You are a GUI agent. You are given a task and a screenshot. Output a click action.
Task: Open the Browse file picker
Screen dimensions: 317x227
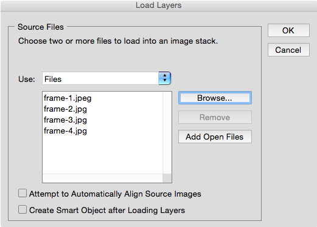click(215, 98)
